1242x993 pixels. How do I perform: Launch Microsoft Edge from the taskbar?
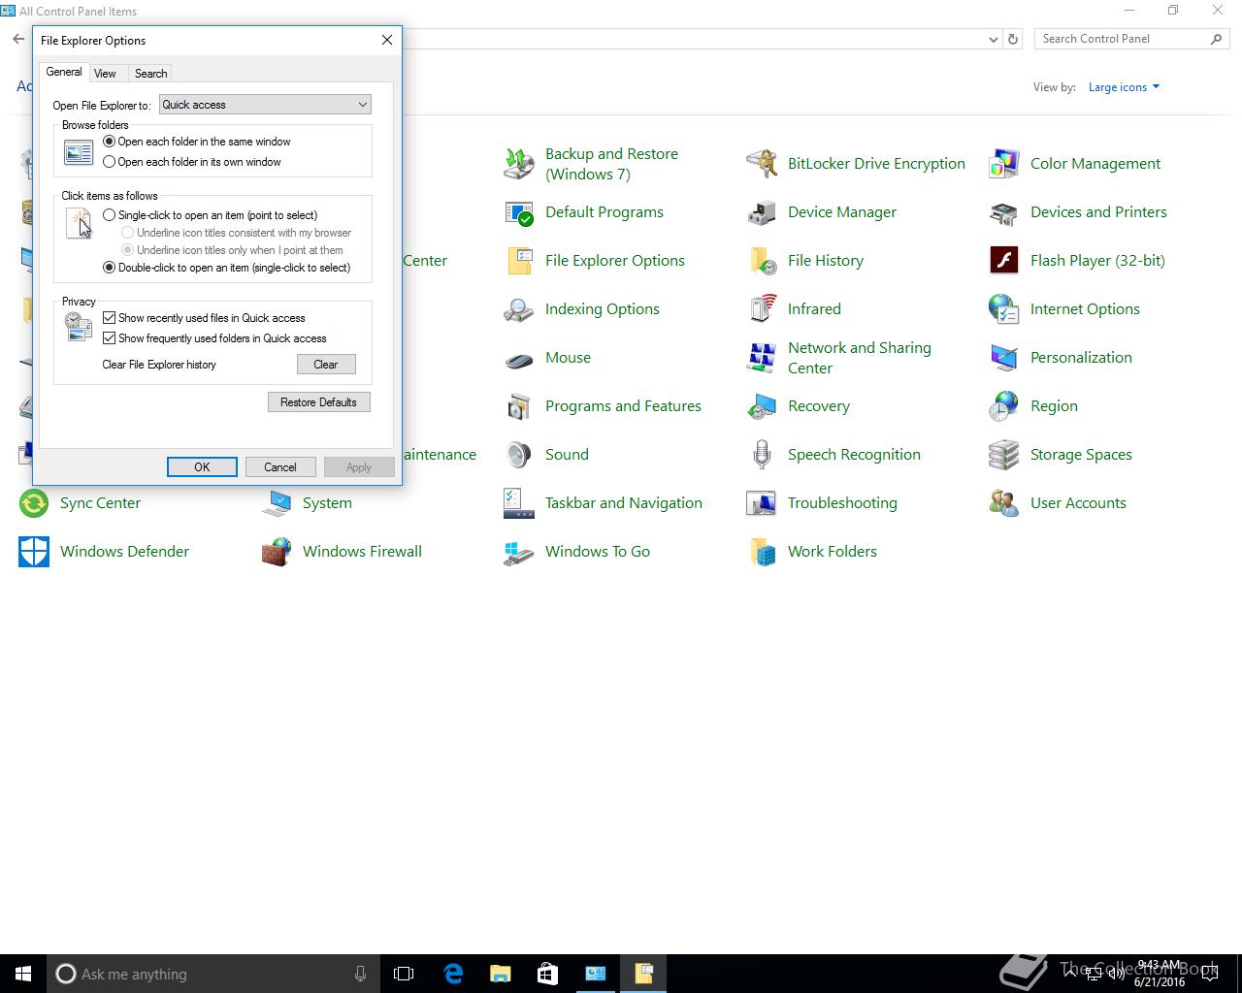point(453,974)
